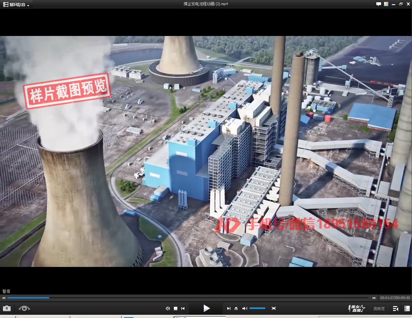Change skin with the color palette icon
Screen dimensions: 412x318
(386, 4)
